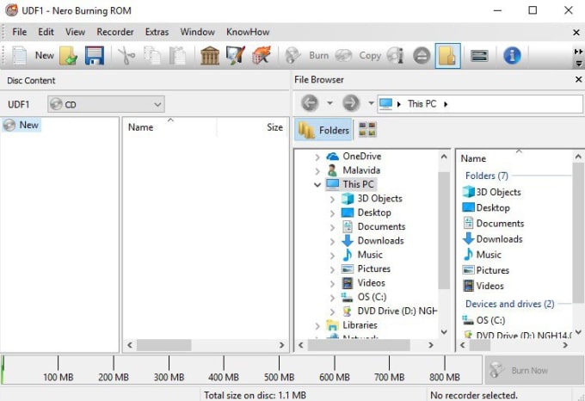Collapse the This PC tree node

317,185
